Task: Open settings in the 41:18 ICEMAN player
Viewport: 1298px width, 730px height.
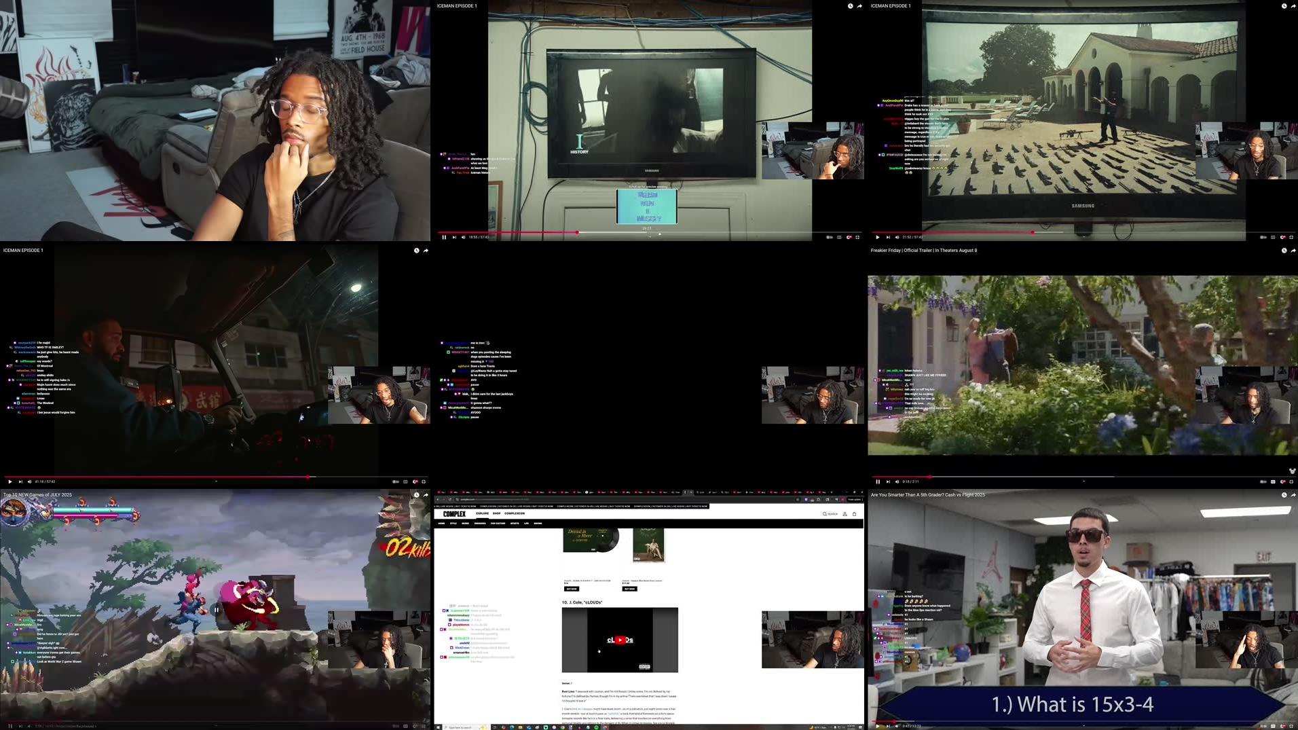Action: coord(415,481)
